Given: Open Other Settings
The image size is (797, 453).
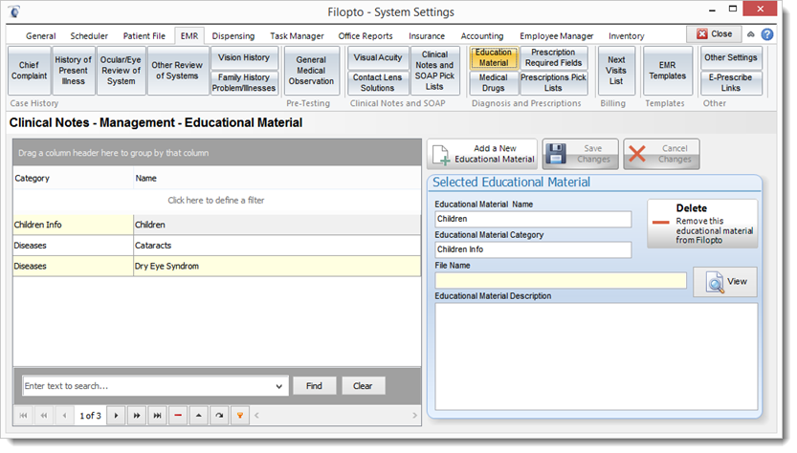Looking at the screenshot, I should (731, 58).
